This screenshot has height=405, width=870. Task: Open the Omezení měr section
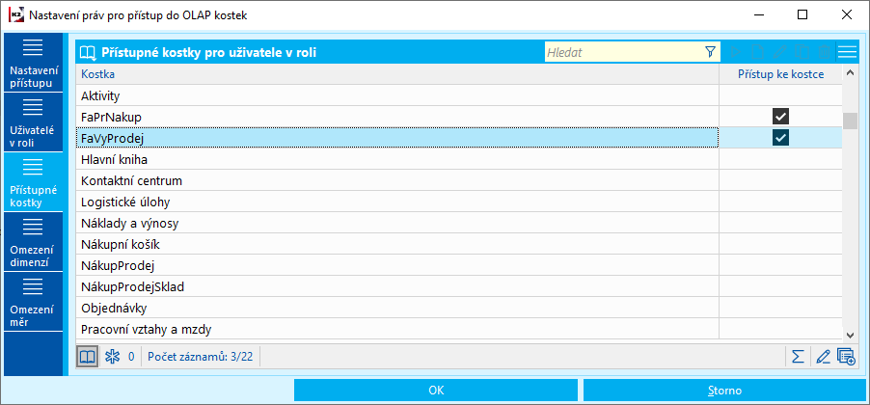click(34, 301)
